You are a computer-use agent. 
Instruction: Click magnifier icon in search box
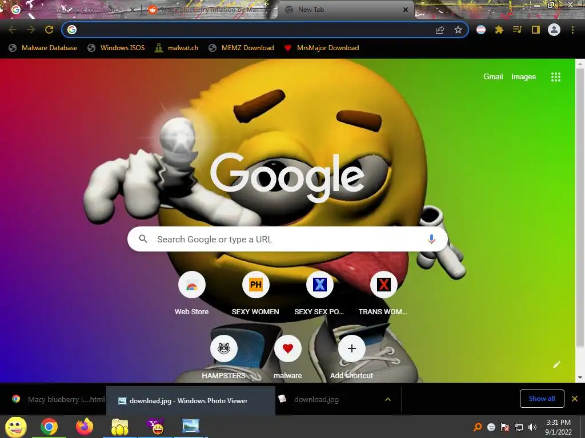[x=143, y=239]
